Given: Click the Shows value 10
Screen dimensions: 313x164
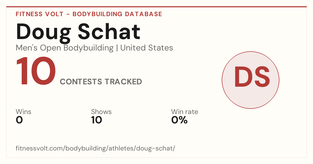Looking at the screenshot, I should (x=97, y=120).
